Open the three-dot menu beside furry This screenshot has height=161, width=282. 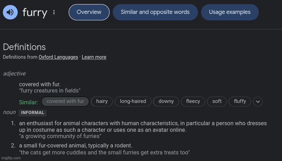[x=54, y=12]
